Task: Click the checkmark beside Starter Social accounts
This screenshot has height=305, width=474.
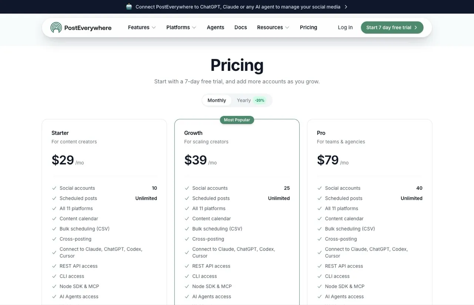Action: click(54, 188)
